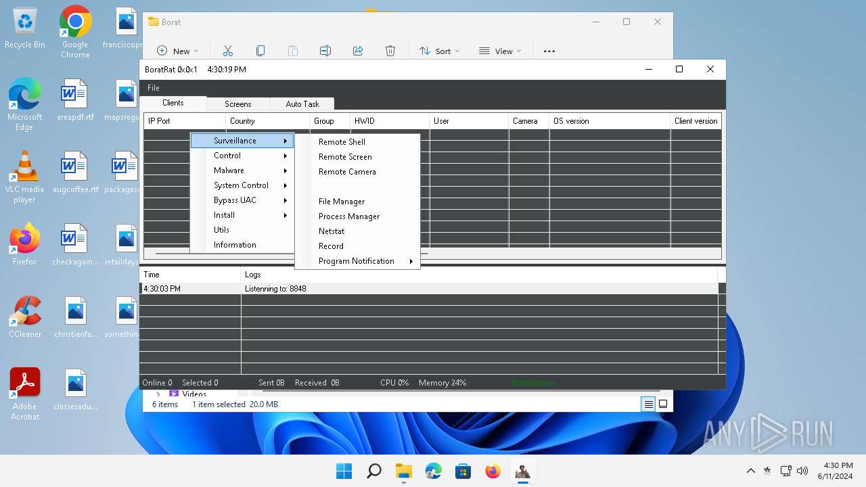Click Logs column header
866x487 pixels.
click(479, 275)
